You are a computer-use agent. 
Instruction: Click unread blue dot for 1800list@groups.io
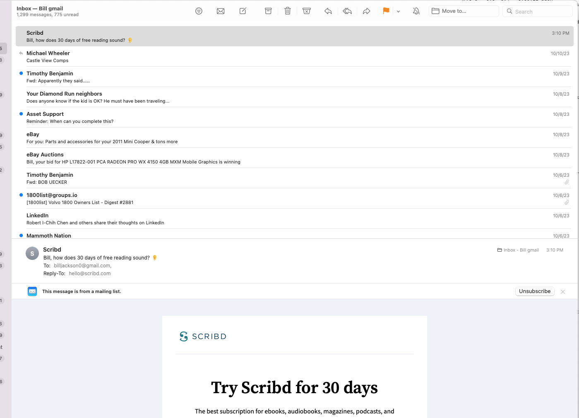pos(21,195)
